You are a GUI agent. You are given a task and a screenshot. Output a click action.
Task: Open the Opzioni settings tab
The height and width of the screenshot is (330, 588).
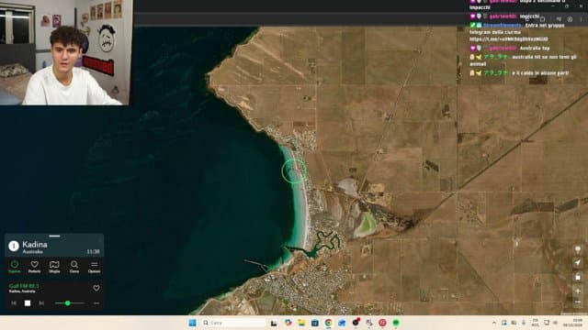click(x=94, y=267)
